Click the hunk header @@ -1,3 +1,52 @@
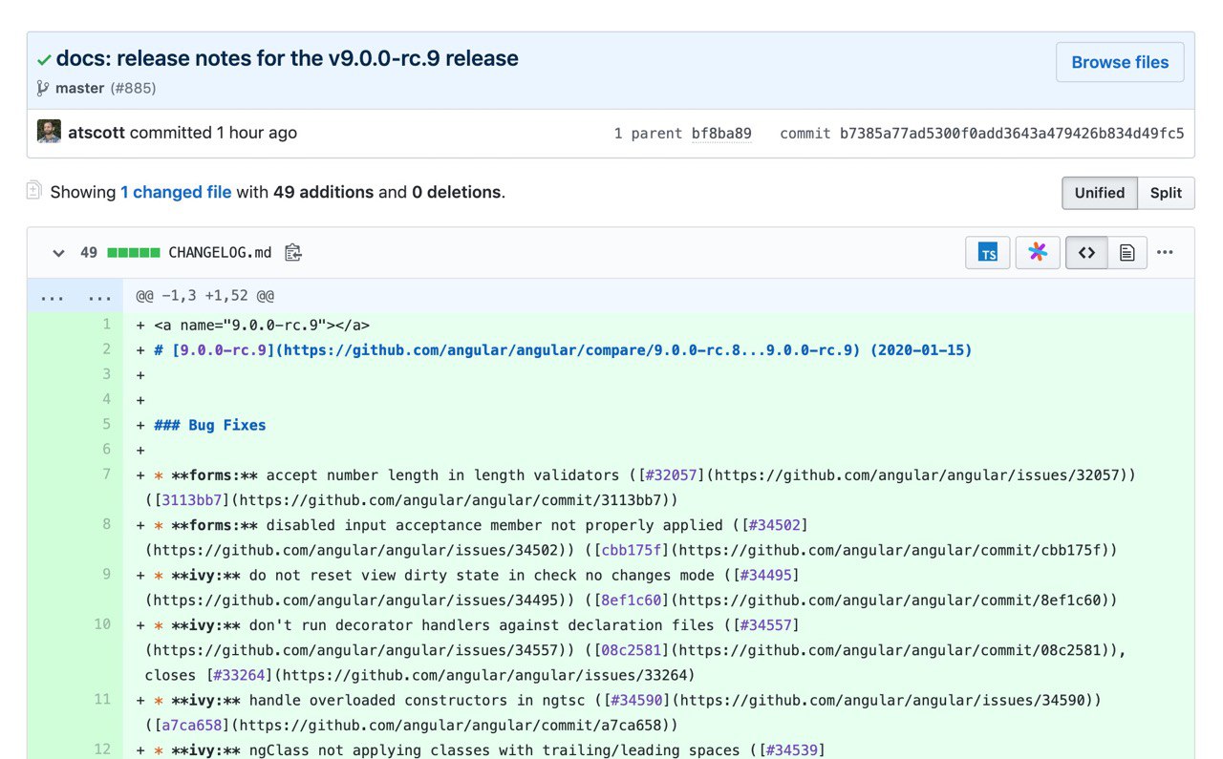This screenshot has height=759, width=1223. click(x=205, y=297)
